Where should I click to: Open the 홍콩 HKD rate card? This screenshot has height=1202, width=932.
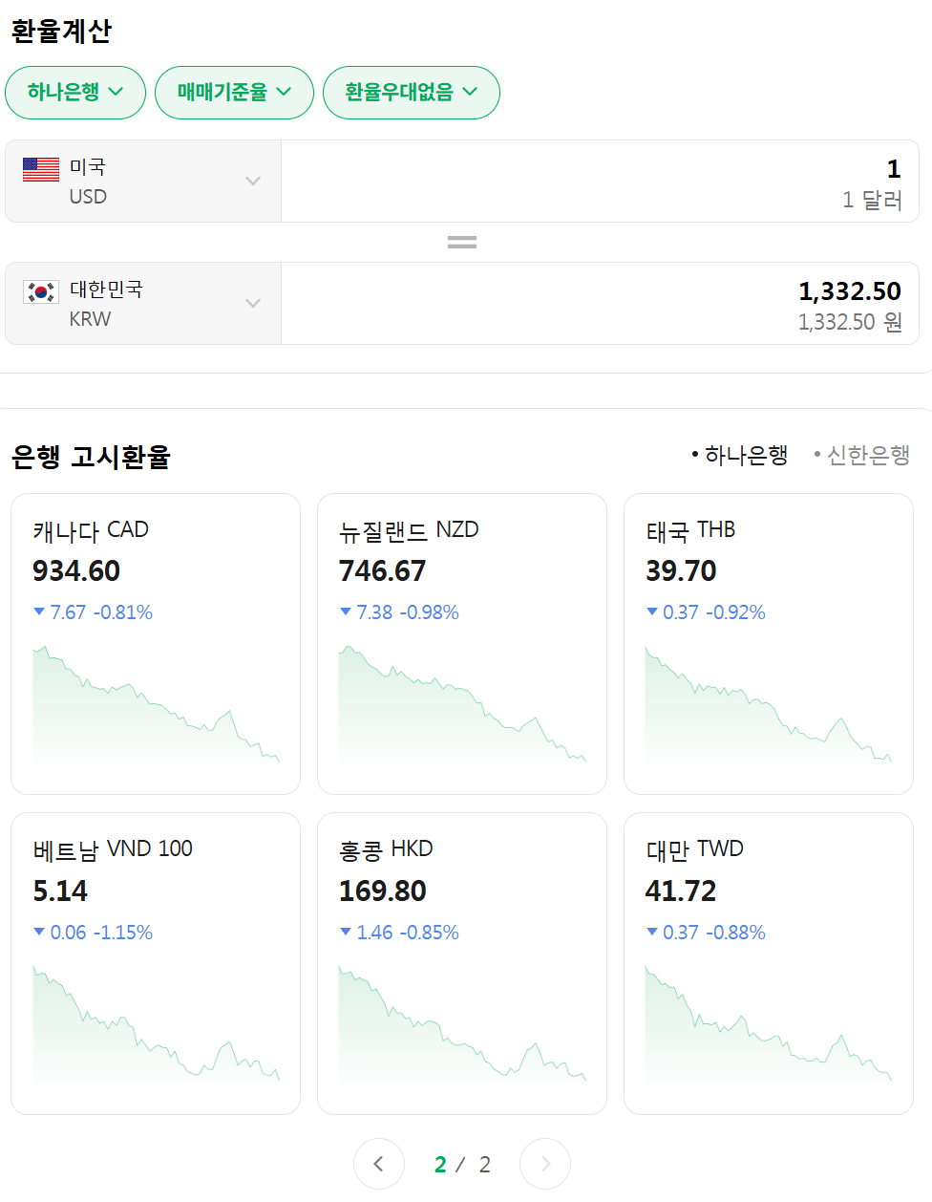462,963
